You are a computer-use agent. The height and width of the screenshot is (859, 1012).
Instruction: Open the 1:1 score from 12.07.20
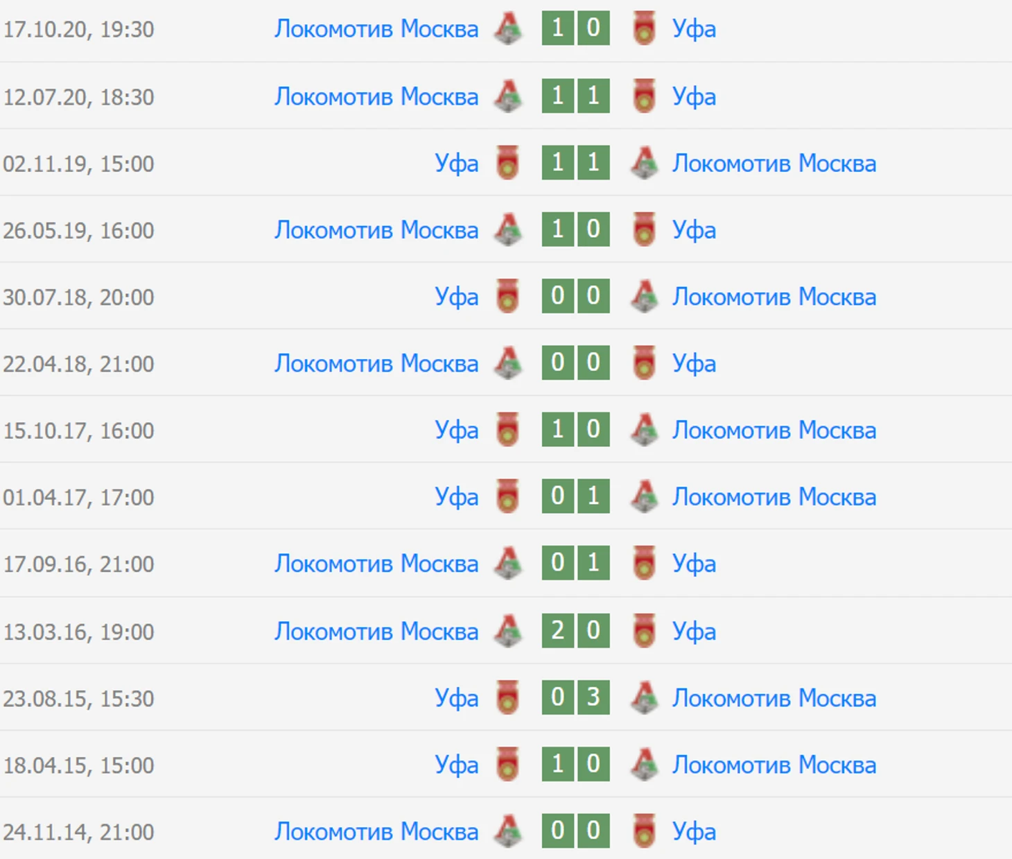pyautogui.click(x=575, y=96)
